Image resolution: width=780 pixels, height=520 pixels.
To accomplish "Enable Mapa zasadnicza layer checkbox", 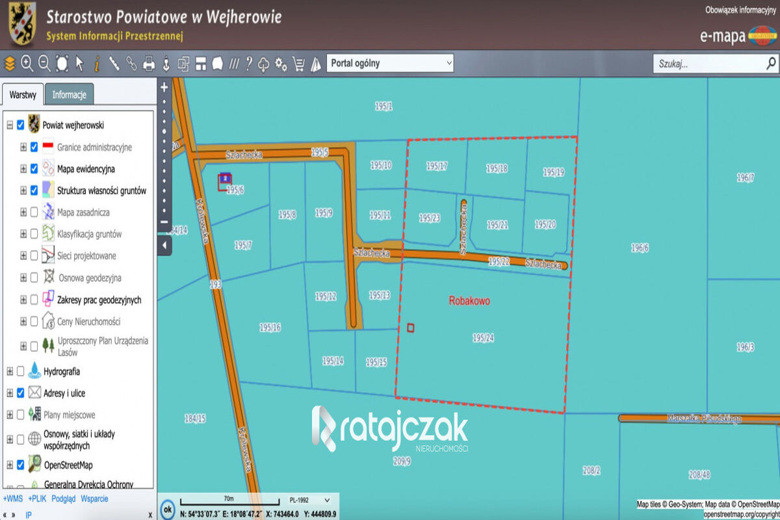I will pos(34,212).
